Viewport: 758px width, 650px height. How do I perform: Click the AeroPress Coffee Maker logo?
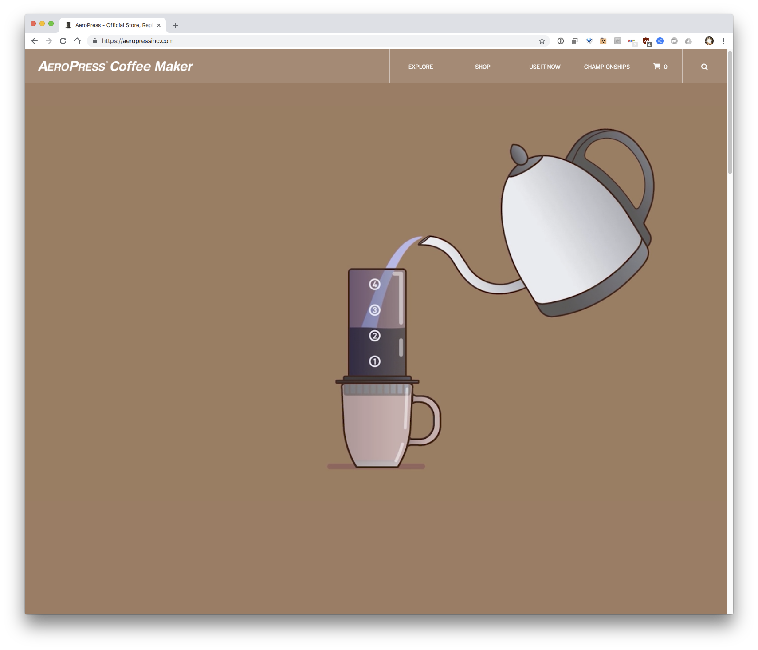click(116, 66)
